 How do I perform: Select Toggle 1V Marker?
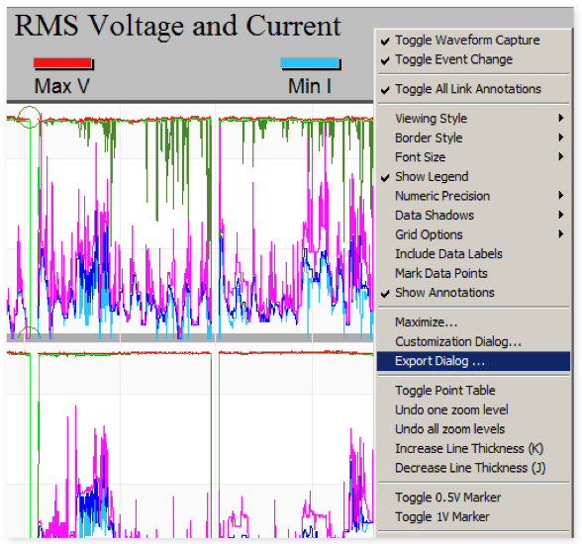pos(473,517)
